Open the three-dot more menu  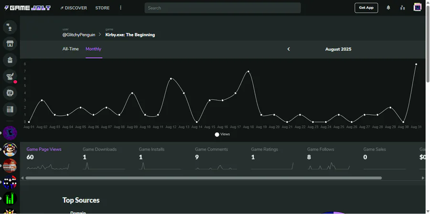tap(120, 8)
